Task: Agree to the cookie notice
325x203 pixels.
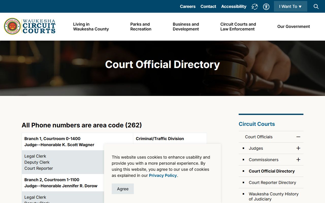Action: click(123, 189)
